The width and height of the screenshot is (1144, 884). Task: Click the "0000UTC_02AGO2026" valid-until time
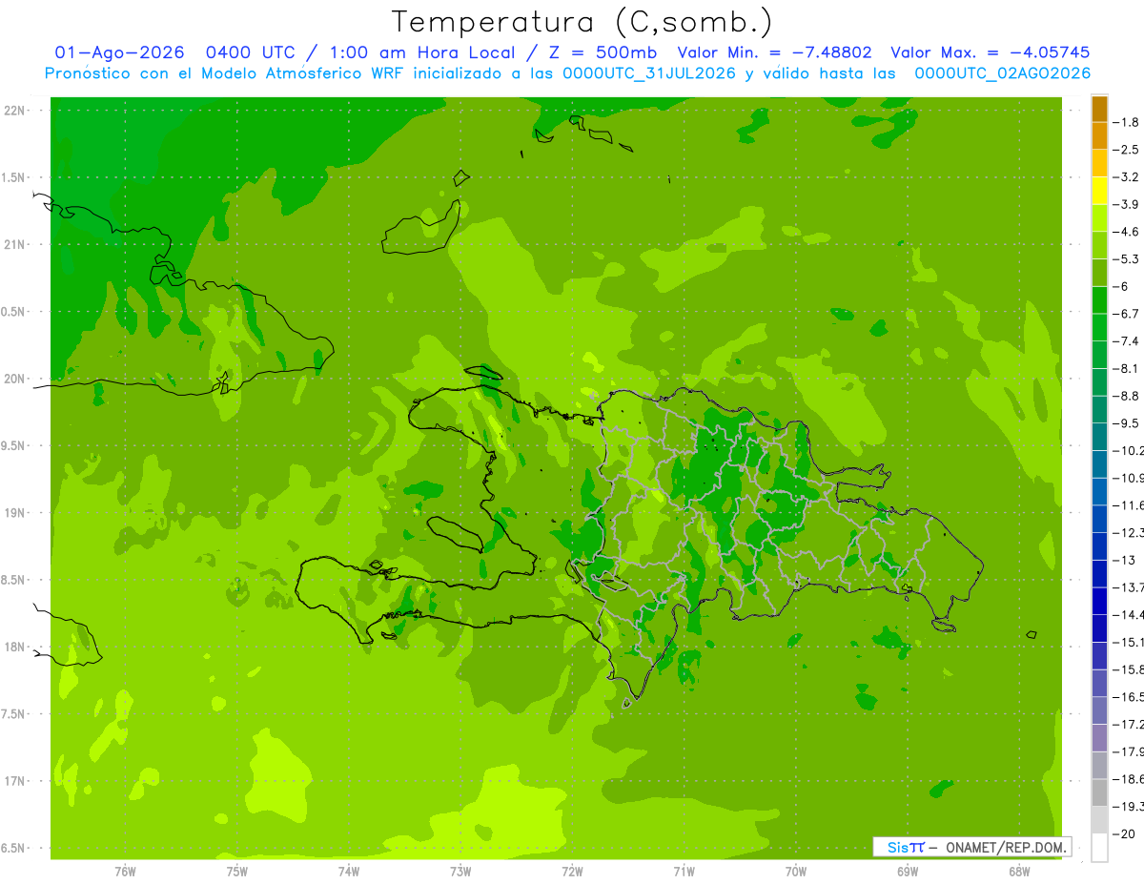pyautogui.click(x=1002, y=73)
